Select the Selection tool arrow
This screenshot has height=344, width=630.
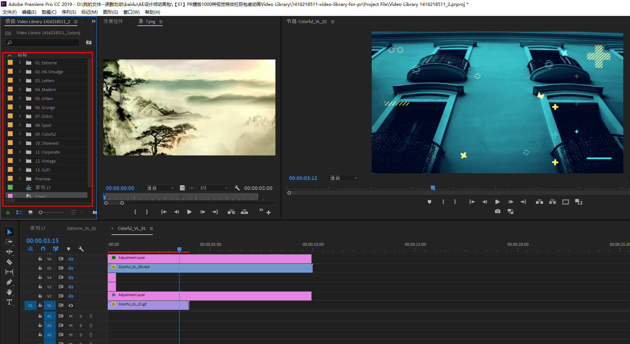(x=9, y=232)
